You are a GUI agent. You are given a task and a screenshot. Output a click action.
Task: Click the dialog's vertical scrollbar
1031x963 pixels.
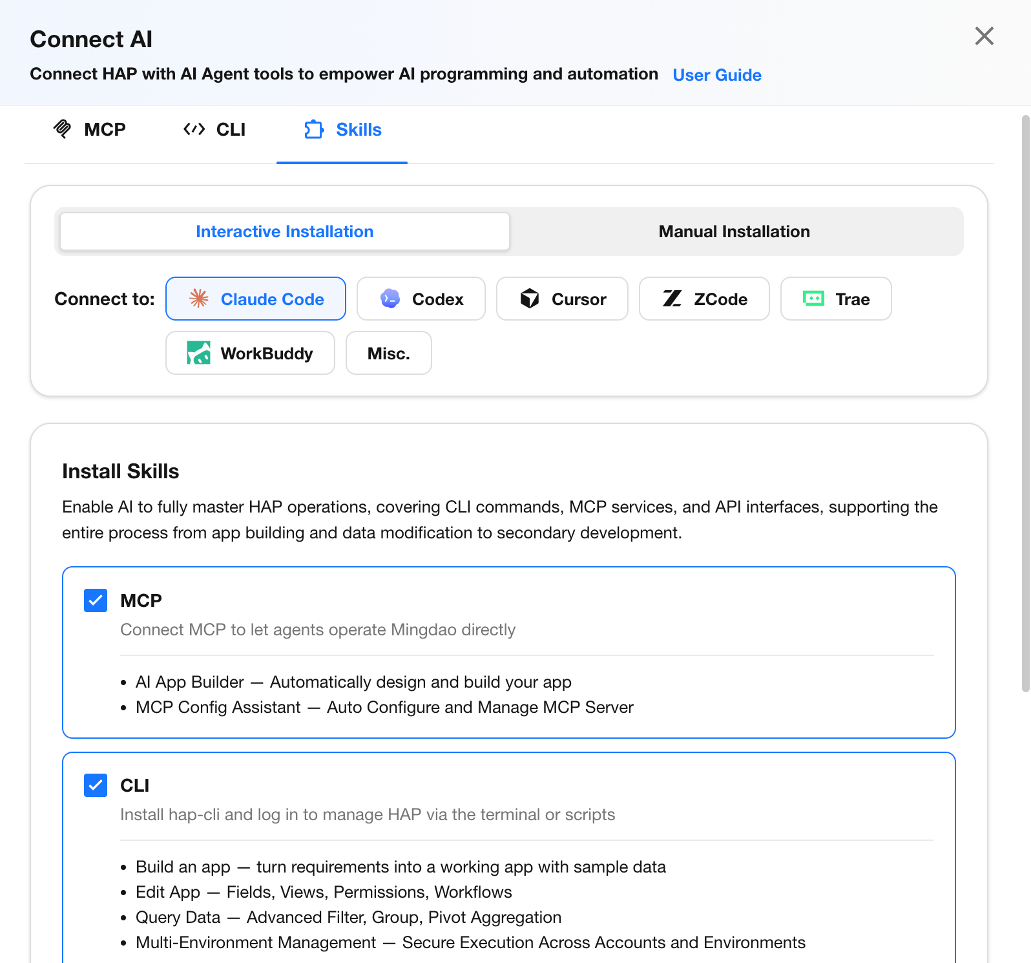click(1025, 404)
